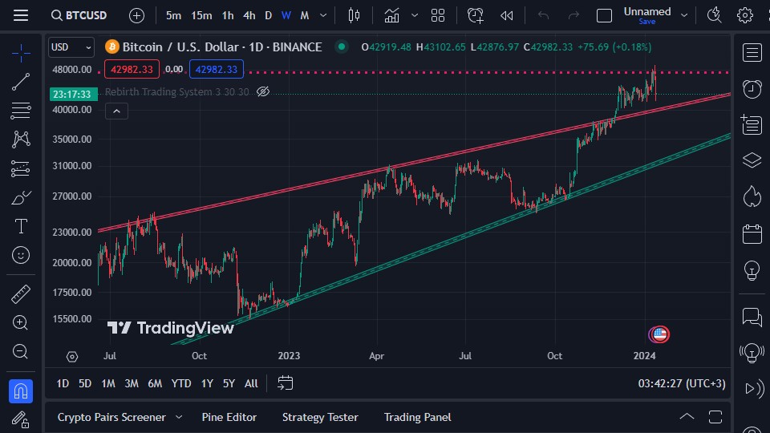
Task: Set date range to 1D
Action: click(63, 383)
